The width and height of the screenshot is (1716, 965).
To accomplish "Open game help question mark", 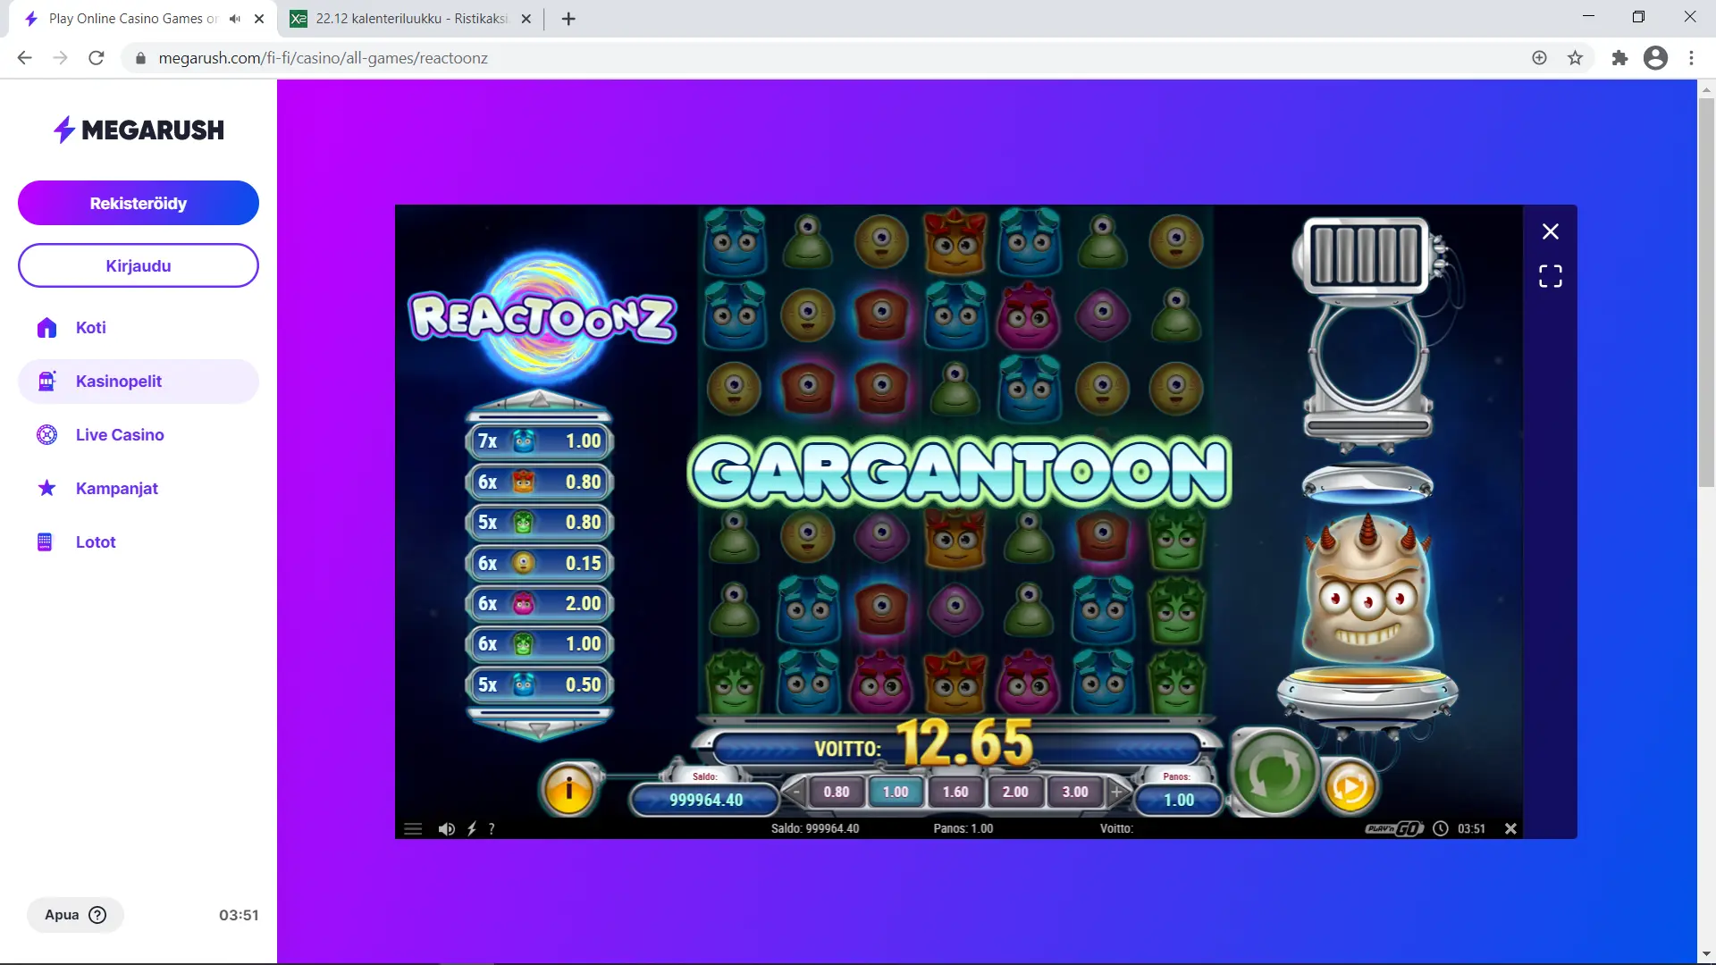I will pos(492,829).
